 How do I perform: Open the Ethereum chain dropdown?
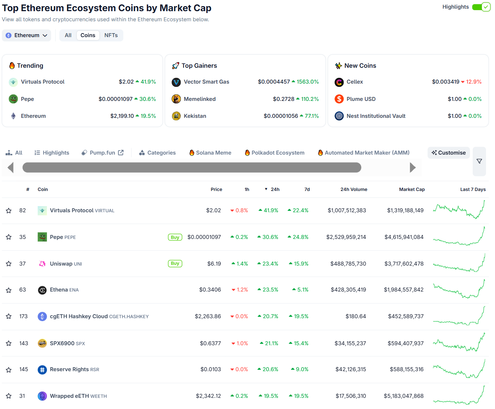[27, 35]
